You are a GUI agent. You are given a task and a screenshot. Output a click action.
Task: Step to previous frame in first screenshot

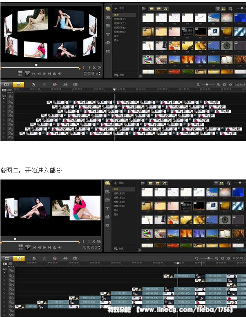coord(39,74)
